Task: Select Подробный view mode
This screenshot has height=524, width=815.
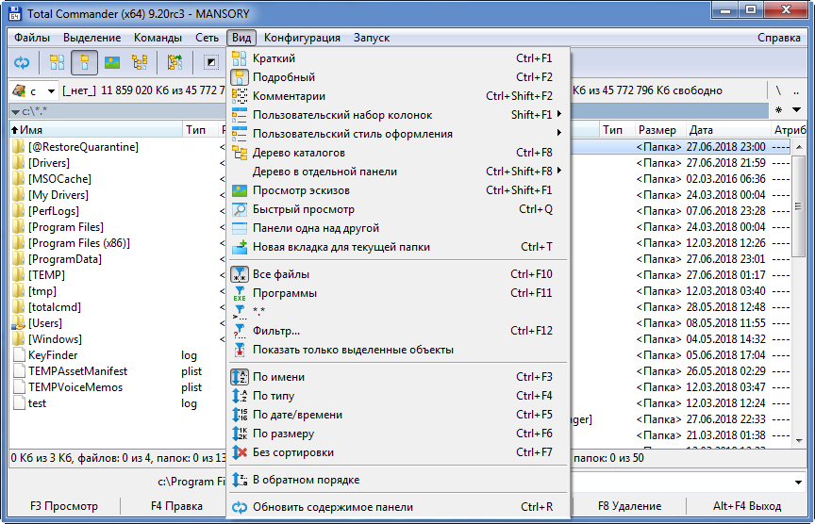Action: tap(399, 77)
